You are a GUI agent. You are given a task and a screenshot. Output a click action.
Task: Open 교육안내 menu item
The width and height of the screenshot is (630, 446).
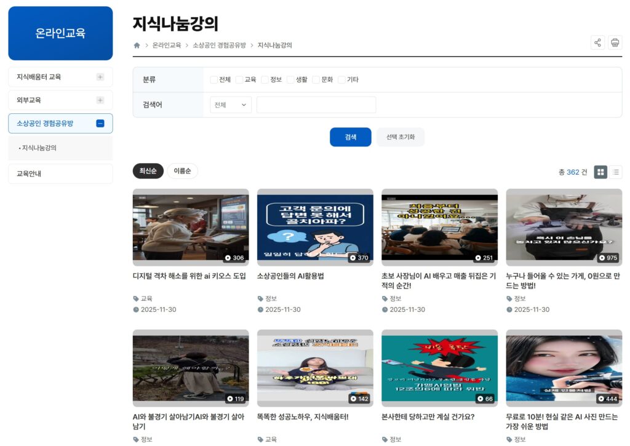tap(60, 173)
